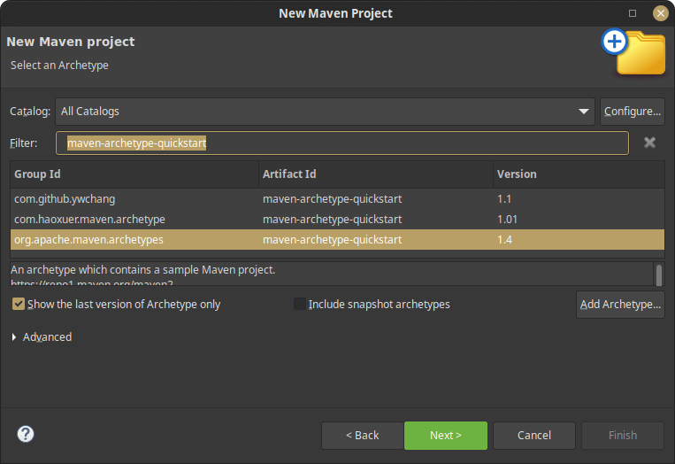
Task: Click version 1.1 cell
Action: (x=504, y=199)
